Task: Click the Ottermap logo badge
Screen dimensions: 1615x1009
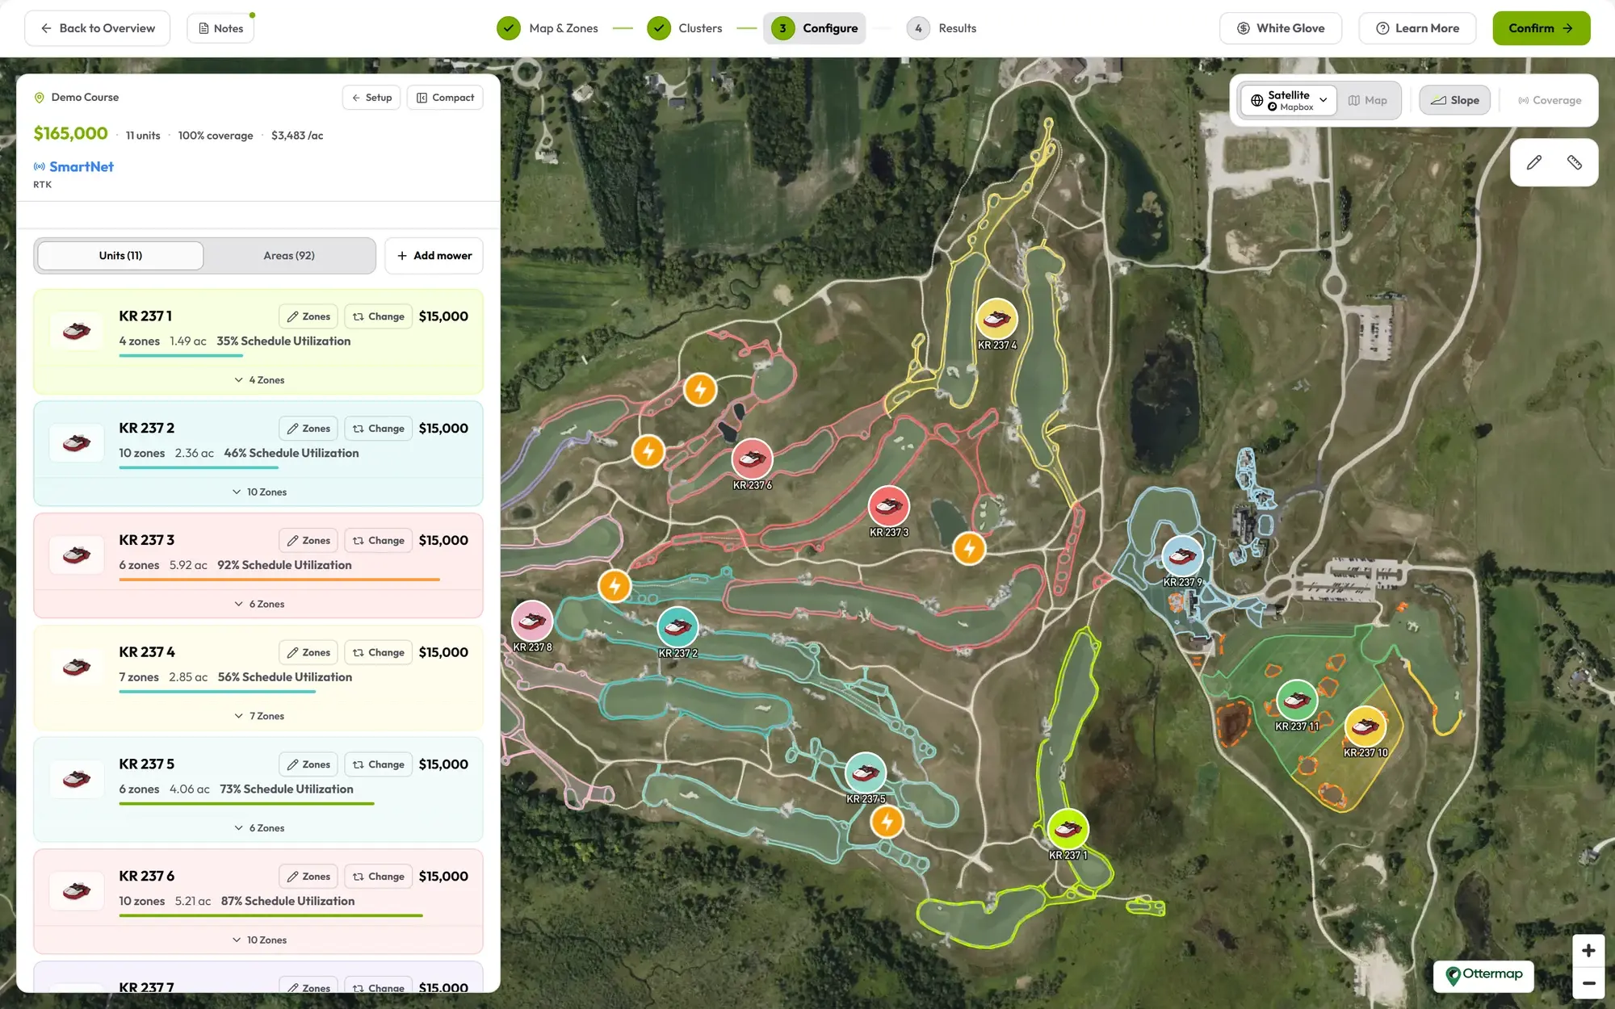Action: point(1483,975)
